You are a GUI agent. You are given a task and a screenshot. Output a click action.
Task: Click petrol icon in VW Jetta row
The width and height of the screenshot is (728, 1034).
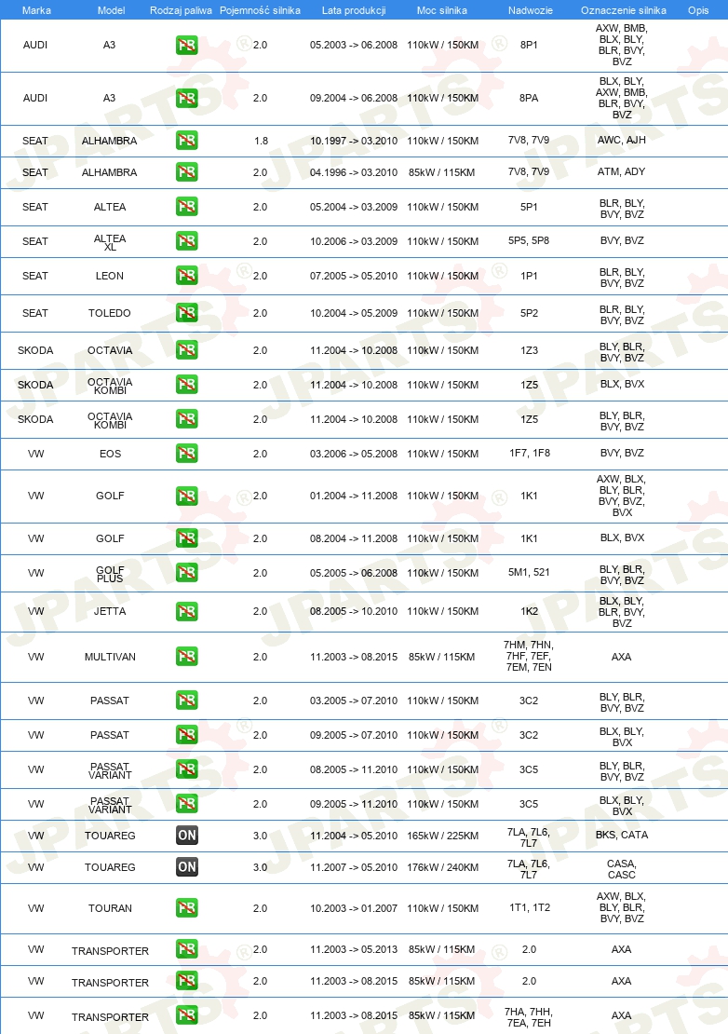click(187, 611)
